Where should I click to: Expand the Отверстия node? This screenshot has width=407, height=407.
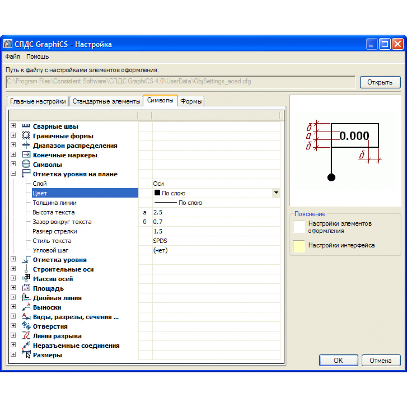coord(13,326)
